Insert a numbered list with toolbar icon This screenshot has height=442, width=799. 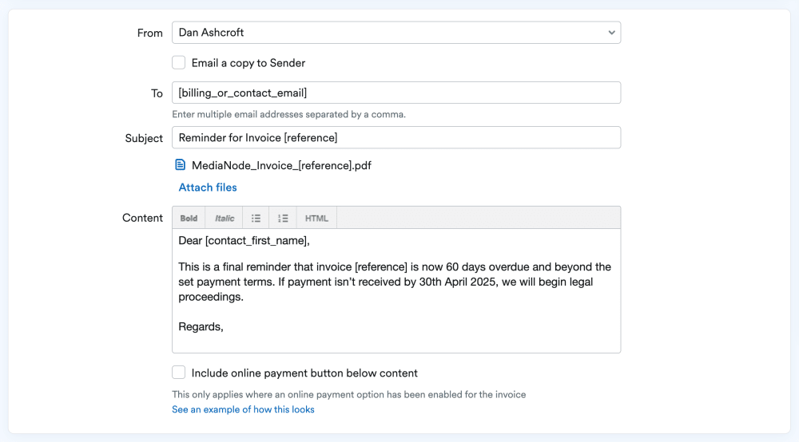pyautogui.click(x=283, y=218)
